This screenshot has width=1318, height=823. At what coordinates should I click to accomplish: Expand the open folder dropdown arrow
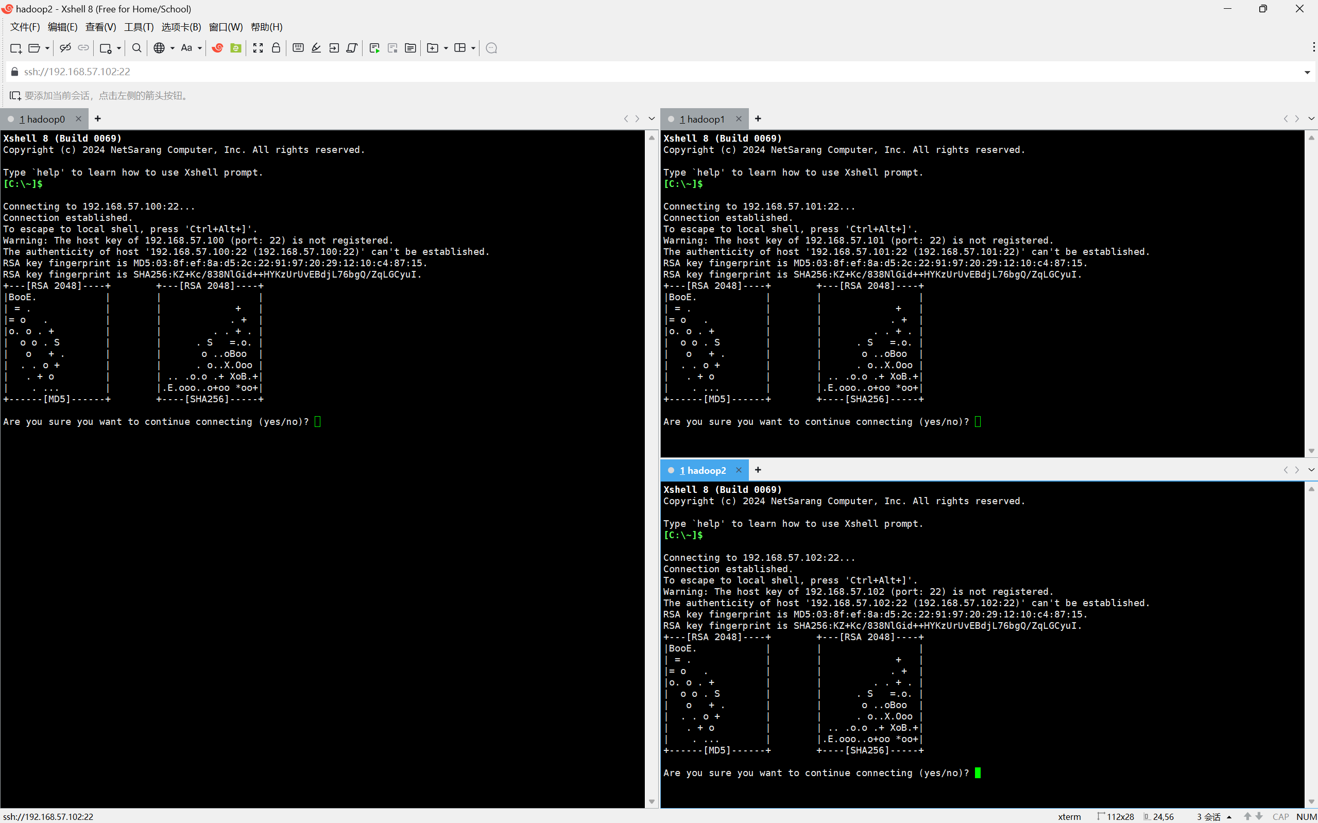coord(47,48)
